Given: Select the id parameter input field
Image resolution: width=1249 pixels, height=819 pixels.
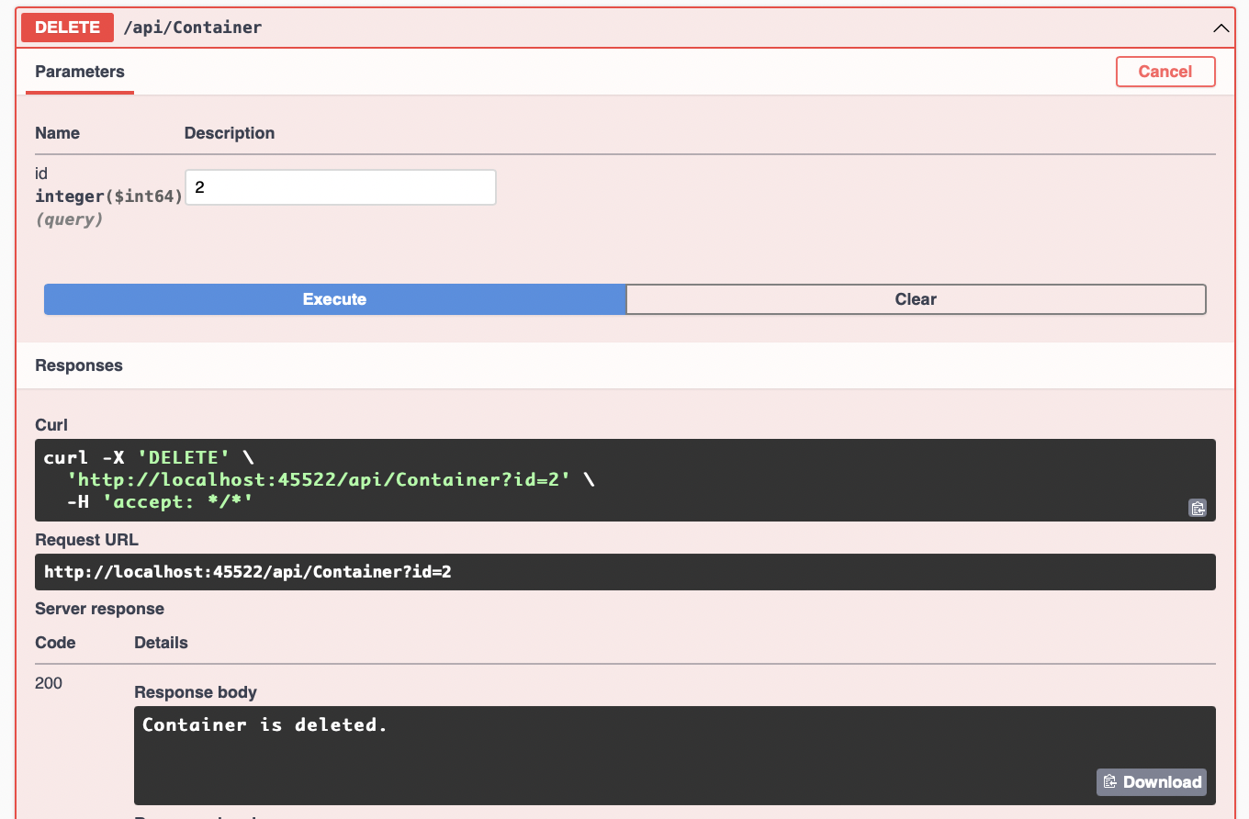Looking at the screenshot, I should (340, 186).
